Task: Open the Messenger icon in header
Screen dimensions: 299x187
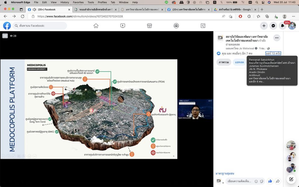Action: click(x=273, y=26)
